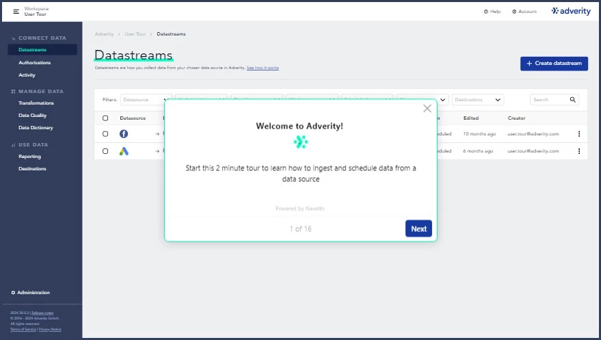The height and width of the screenshot is (340, 601).
Task: Click Adverity in the breadcrumb
Action: tap(104, 34)
